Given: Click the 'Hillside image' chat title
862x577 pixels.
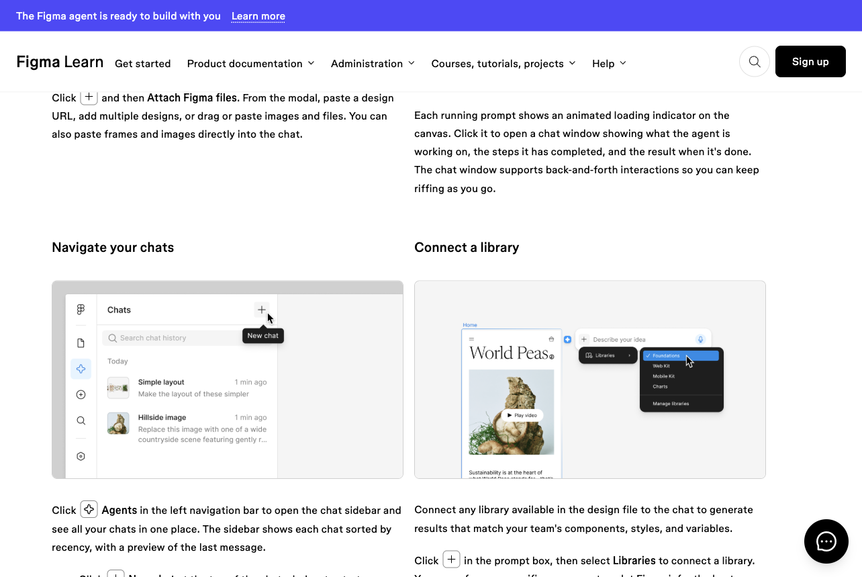Looking at the screenshot, I should point(162,417).
